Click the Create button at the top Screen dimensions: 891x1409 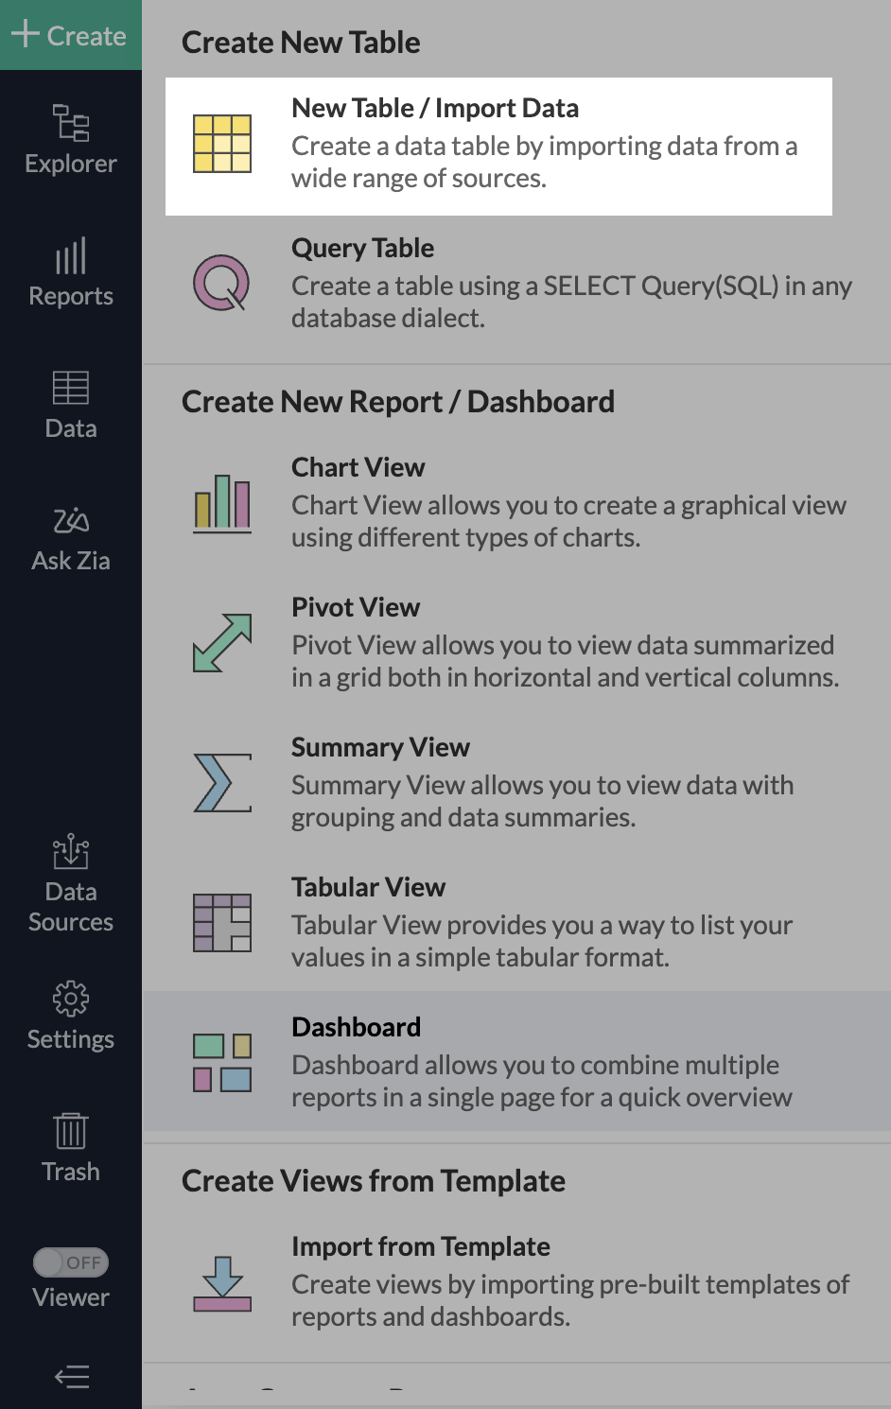[x=71, y=35]
